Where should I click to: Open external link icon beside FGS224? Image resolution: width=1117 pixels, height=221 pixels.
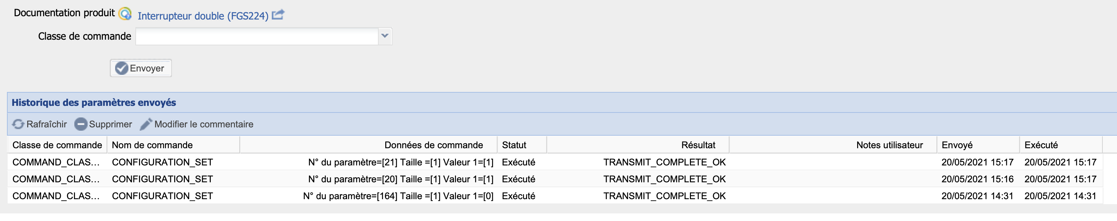278,15
